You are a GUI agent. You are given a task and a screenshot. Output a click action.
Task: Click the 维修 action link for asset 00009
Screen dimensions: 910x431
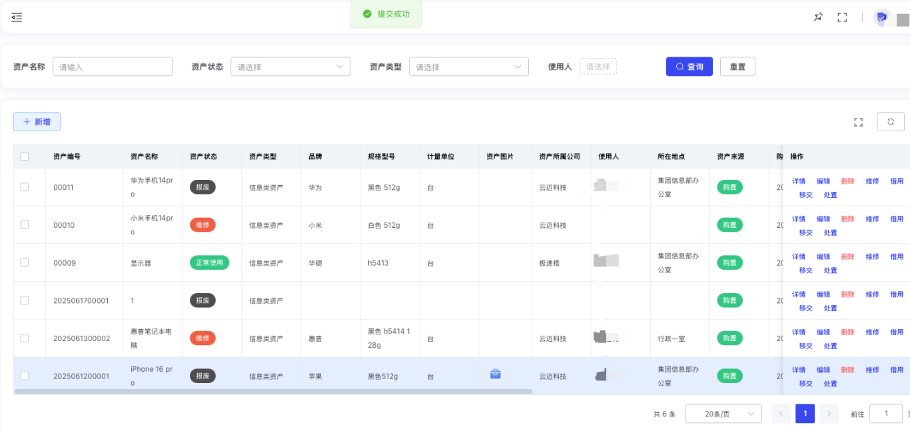[872, 256]
